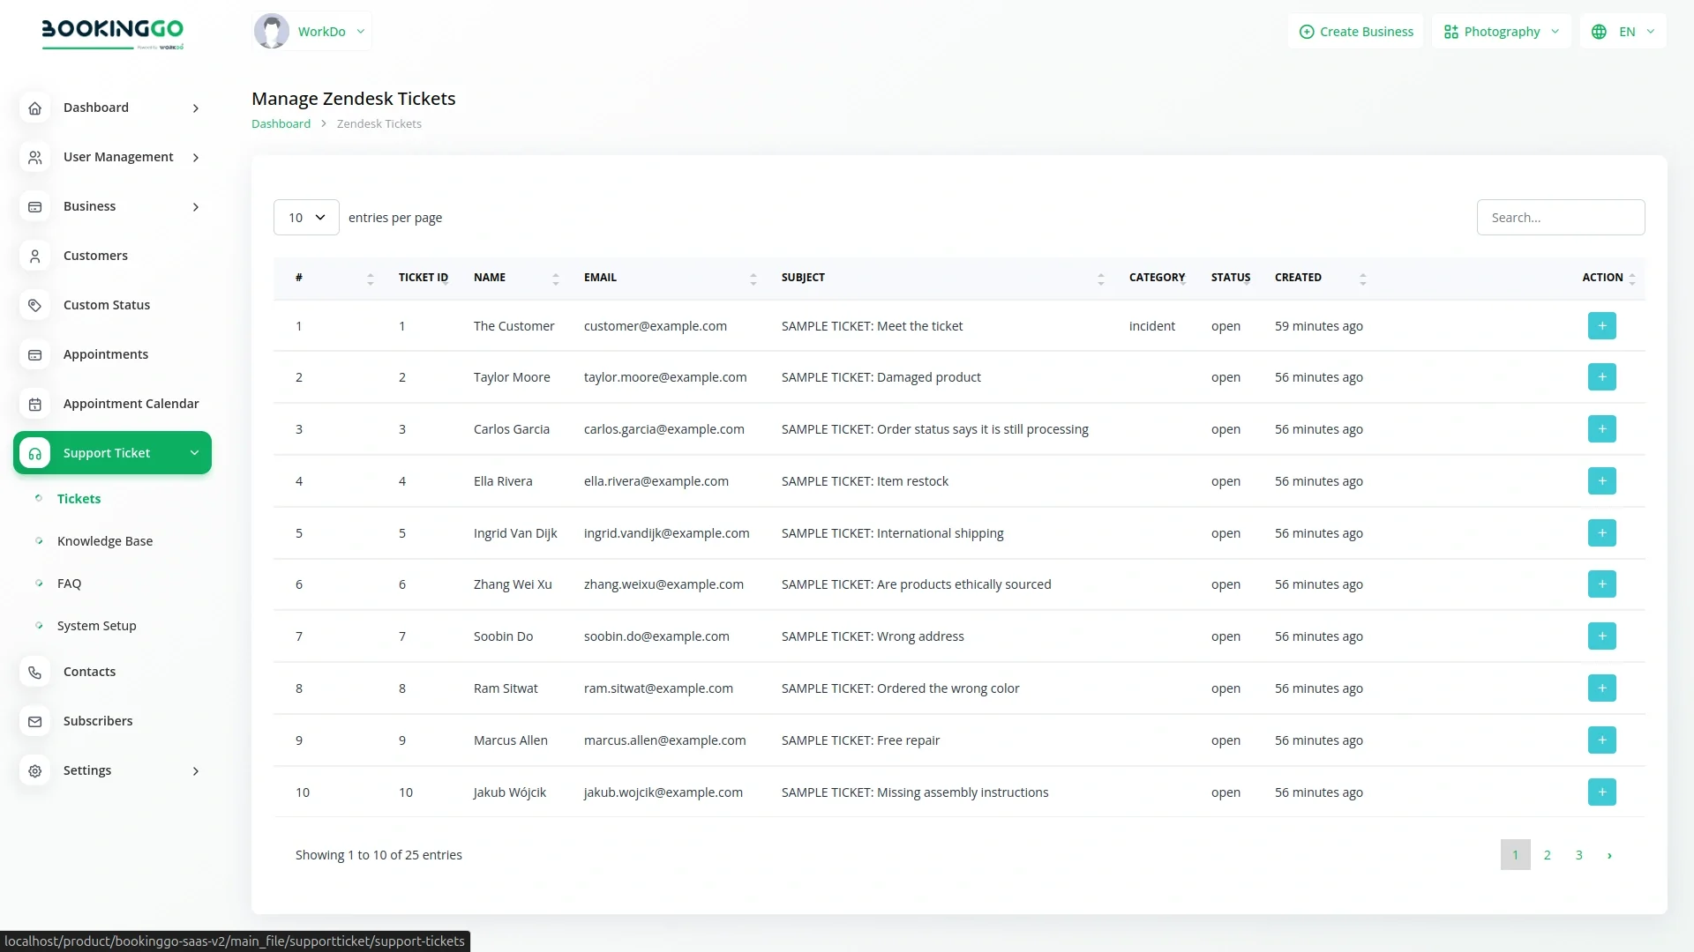Click Dashboard breadcrumb link
The height and width of the screenshot is (952, 1694).
281,124
